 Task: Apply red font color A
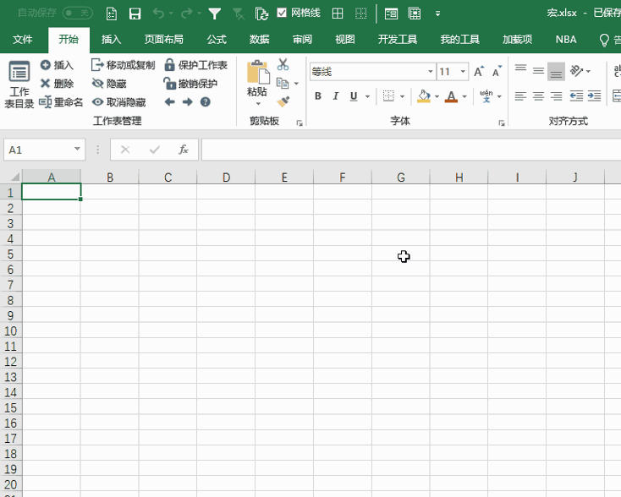[x=451, y=96]
